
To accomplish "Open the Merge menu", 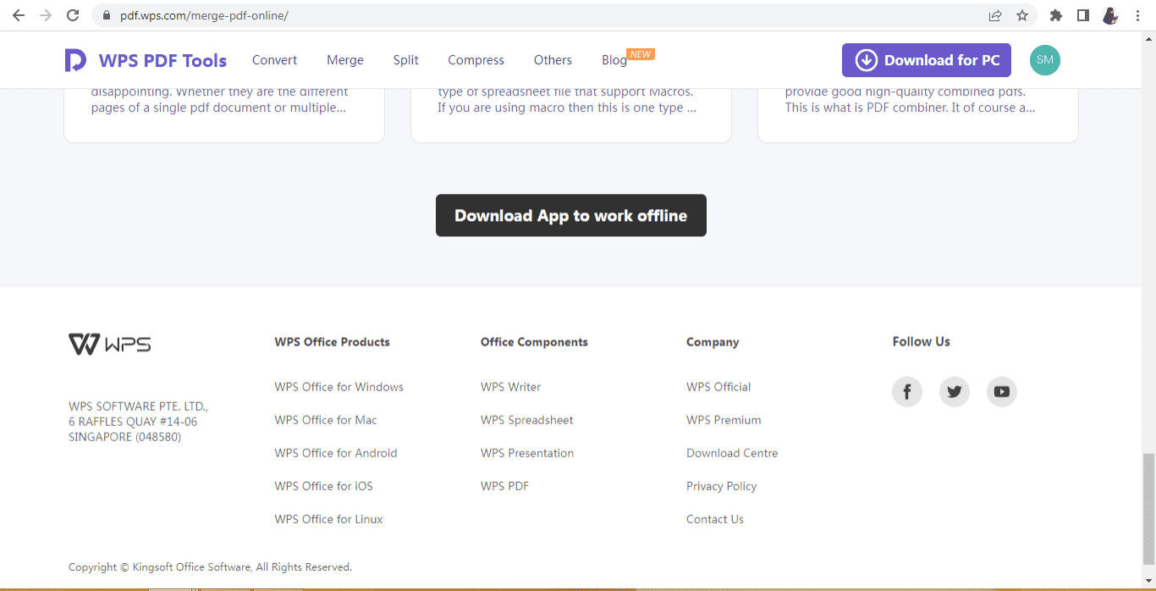I will [345, 60].
